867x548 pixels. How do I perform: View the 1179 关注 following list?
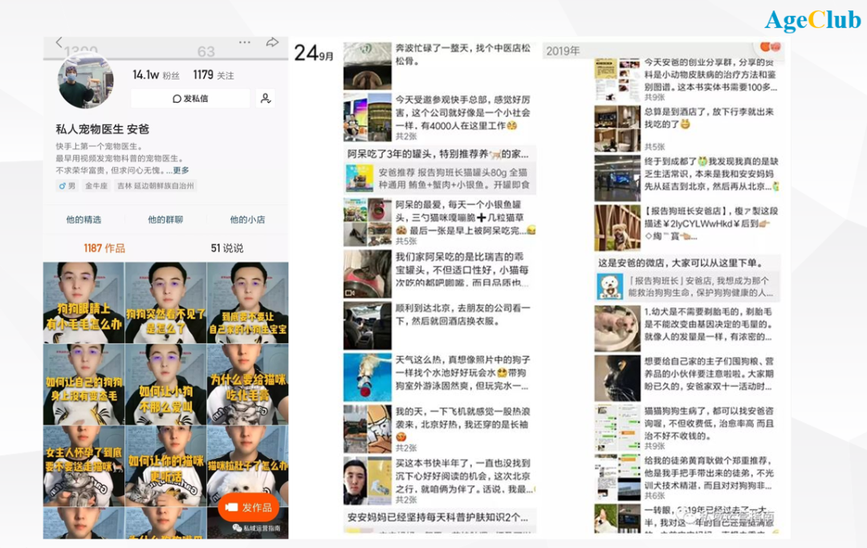pos(214,75)
